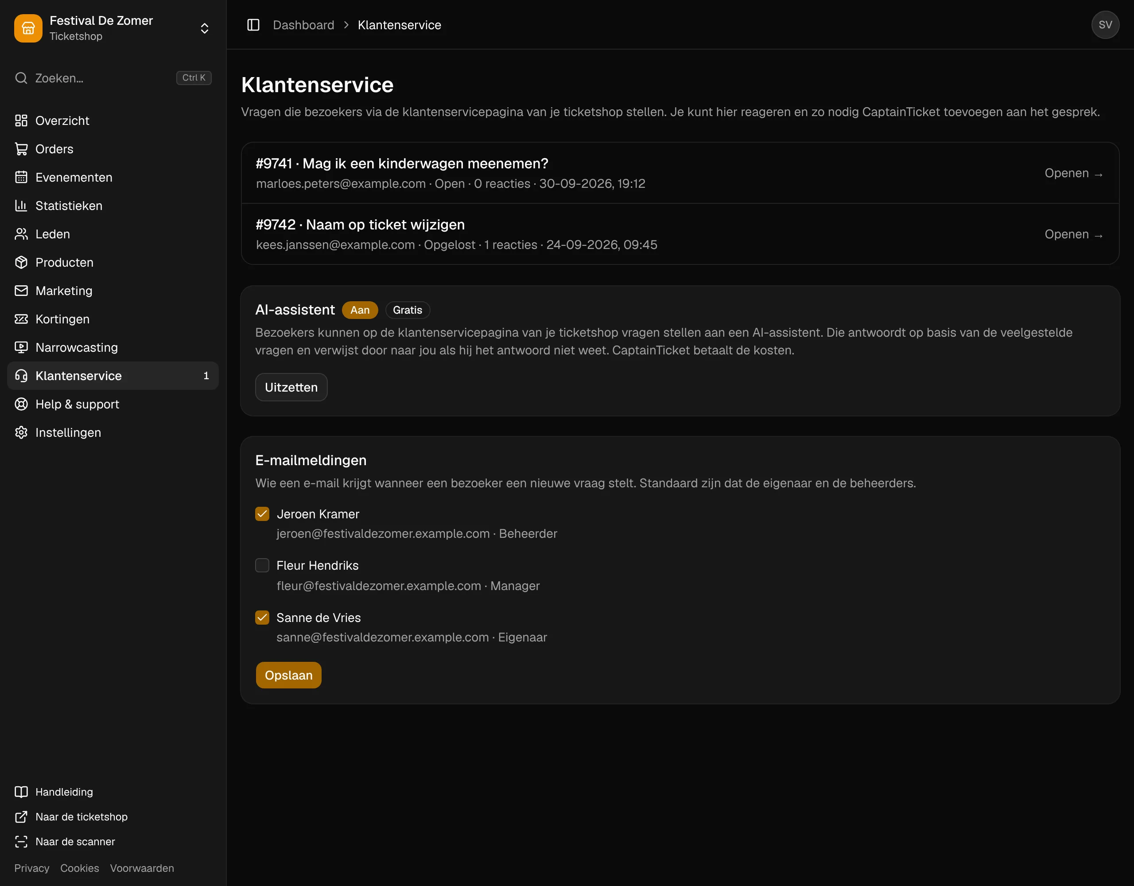Screen dimensions: 1134x886
Task: Select the Orders menu label
Action: pos(54,149)
